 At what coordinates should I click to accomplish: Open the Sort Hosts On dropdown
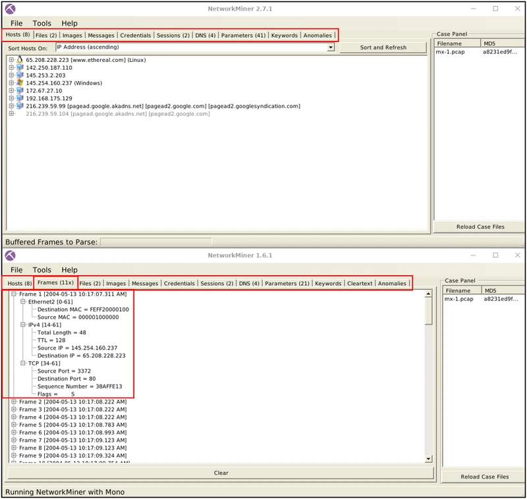pos(331,47)
